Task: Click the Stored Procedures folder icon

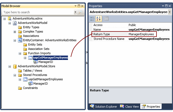Action: pos(20,75)
